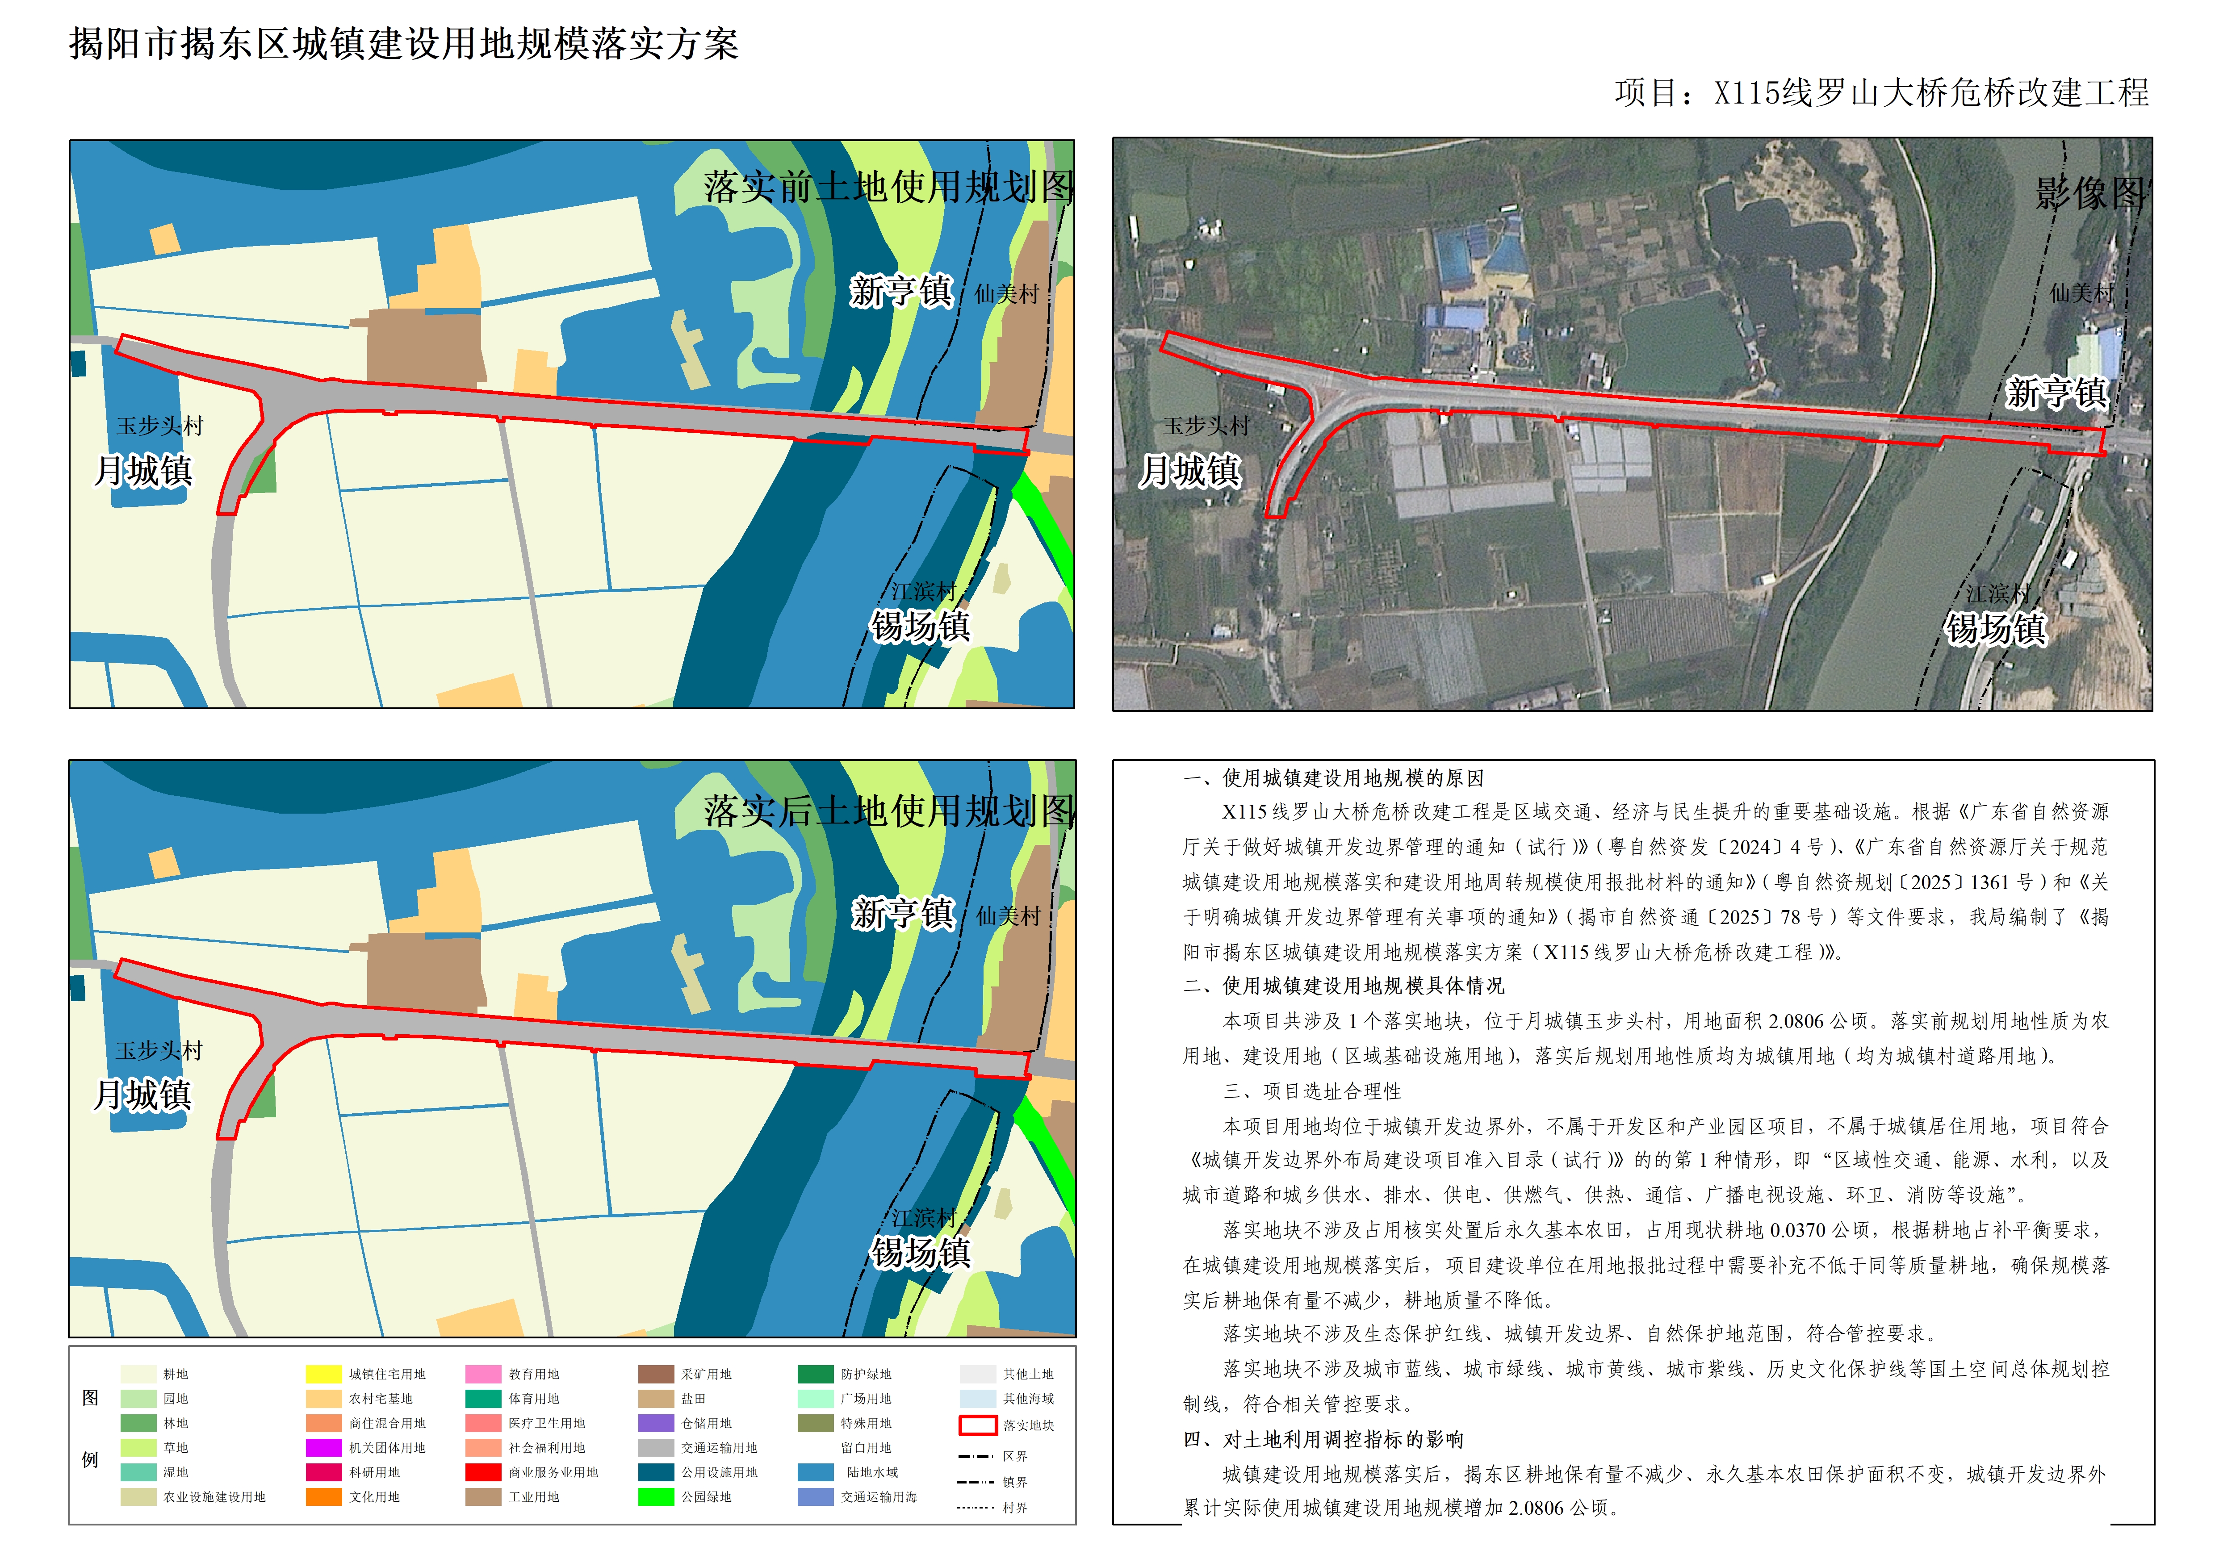Click heading 四、对土地利用调控指标的影响
This screenshot has width=2215, height=1567.
[1323, 1439]
